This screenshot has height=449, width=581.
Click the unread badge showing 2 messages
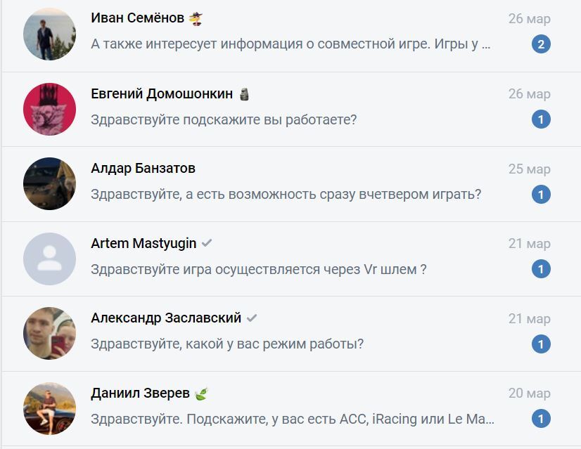pos(541,45)
